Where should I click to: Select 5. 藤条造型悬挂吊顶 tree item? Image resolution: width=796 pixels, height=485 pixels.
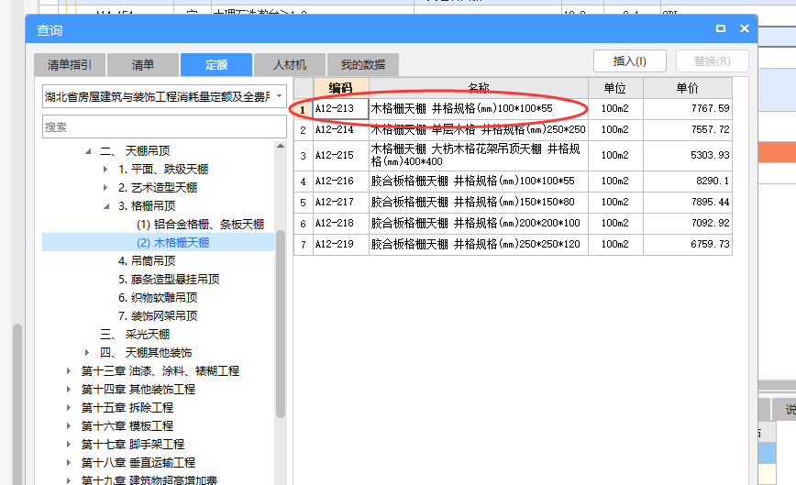coord(169,279)
